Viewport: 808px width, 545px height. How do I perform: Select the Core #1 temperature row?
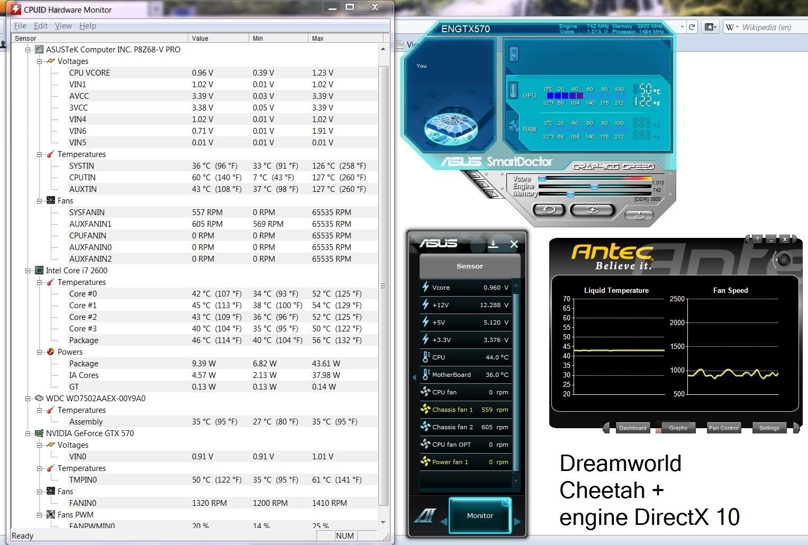(222, 305)
